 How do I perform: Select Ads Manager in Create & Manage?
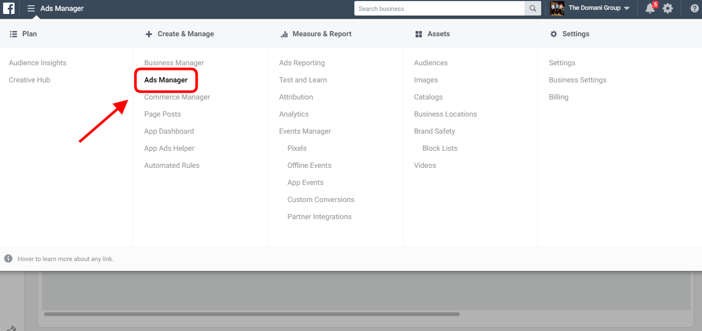pyautogui.click(x=166, y=80)
